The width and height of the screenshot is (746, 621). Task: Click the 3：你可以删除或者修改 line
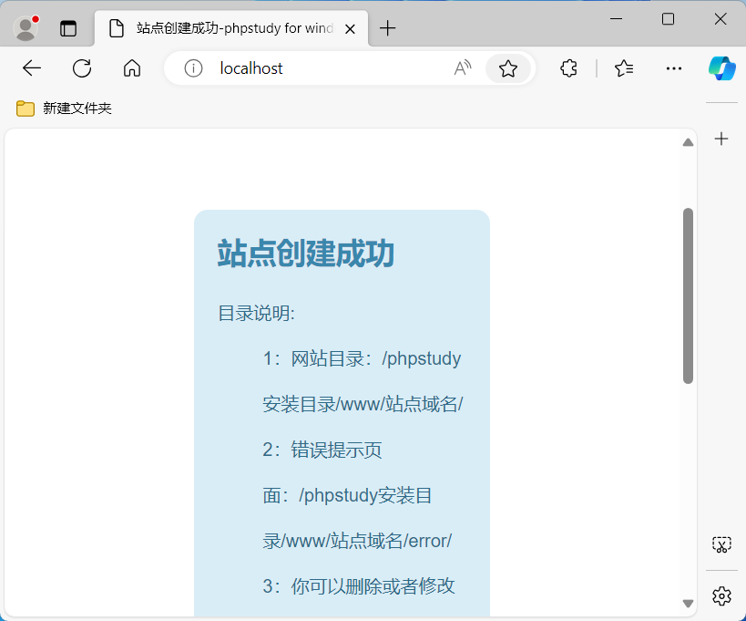click(x=359, y=586)
